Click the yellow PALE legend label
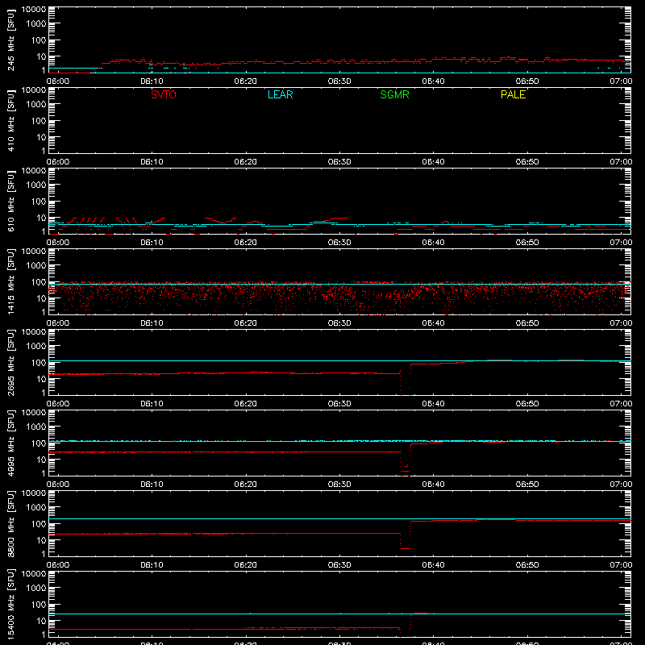The width and height of the screenshot is (645, 645). [513, 94]
